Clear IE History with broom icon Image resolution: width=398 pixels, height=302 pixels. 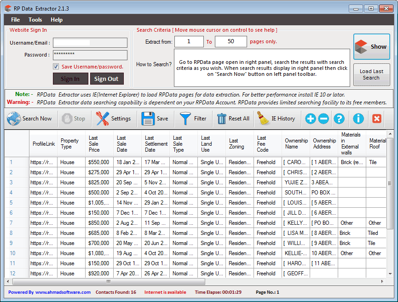click(x=263, y=119)
